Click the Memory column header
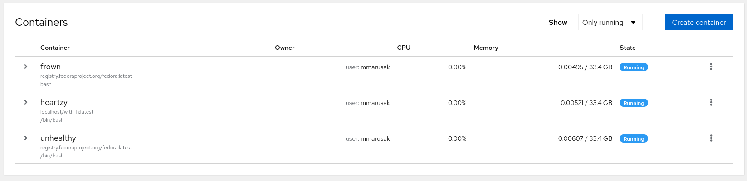The image size is (747, 181). click(486, 48)
